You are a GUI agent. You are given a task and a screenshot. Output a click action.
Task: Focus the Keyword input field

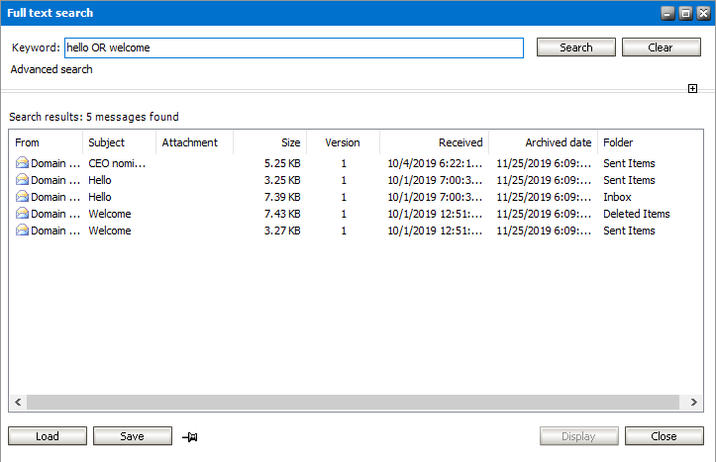(x=293, y=47)
